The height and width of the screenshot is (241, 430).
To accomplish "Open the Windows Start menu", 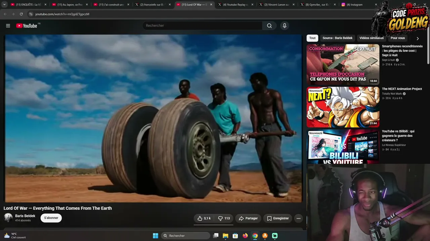I will pyautogui.click(x=156, y=236).
